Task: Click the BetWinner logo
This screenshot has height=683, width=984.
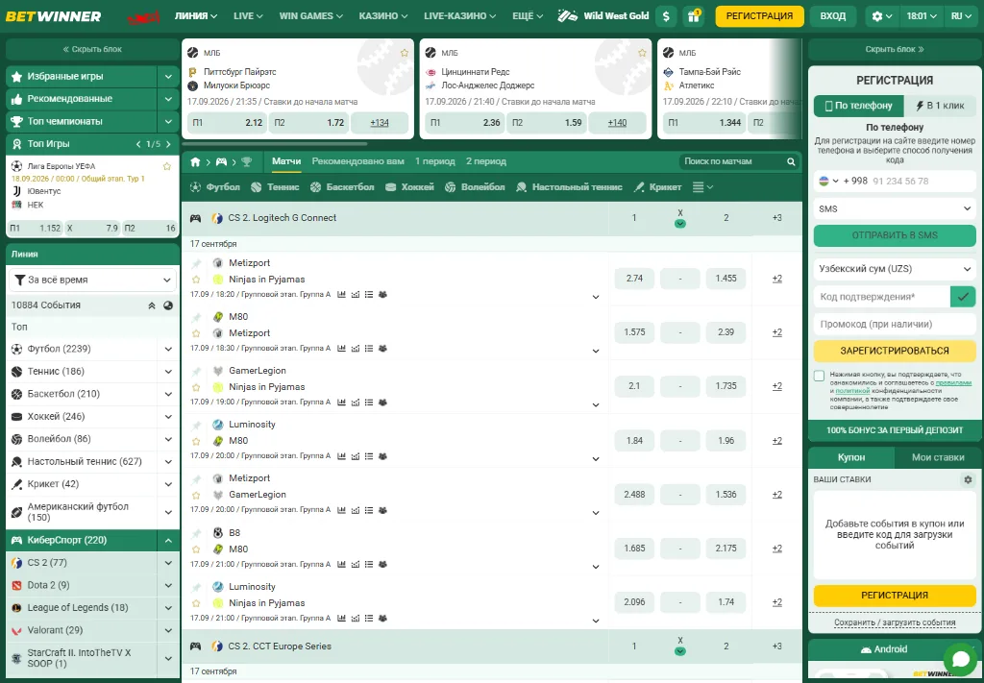Action: click(x=54, y=16)
